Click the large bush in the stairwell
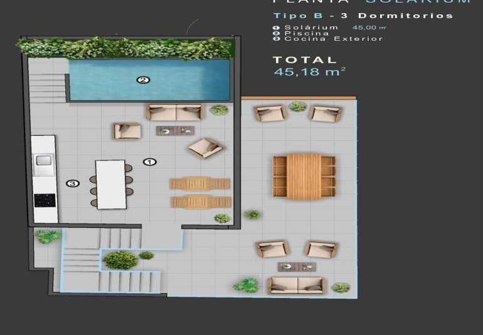The height and width of the screenshot is (335, 483). click(120, 259)
